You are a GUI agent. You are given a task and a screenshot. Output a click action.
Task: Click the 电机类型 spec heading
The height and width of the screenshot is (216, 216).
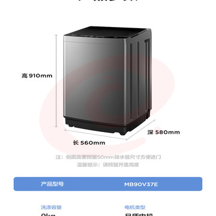135,208
